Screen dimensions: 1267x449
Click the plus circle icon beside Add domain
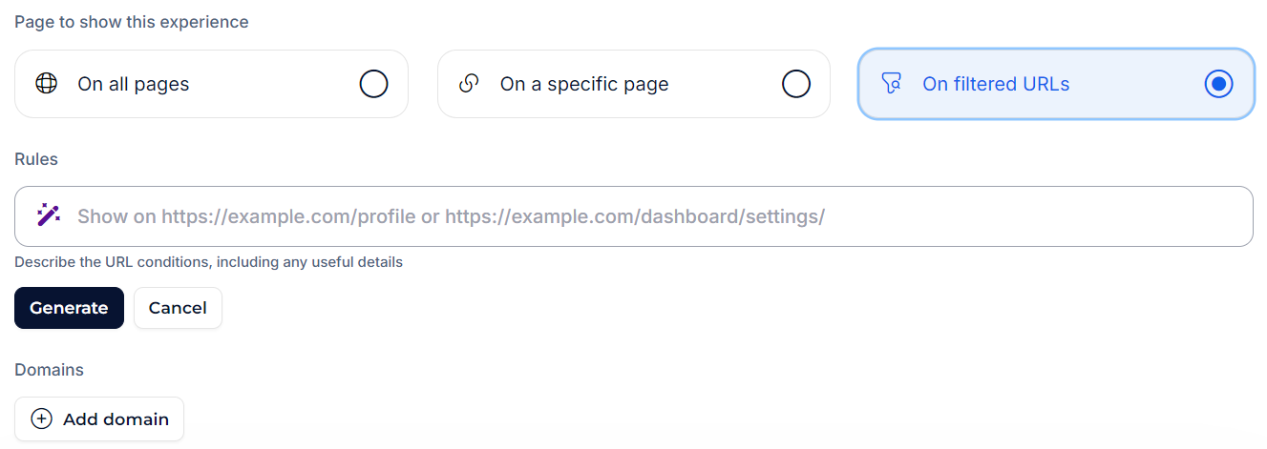tap(42, 419)
